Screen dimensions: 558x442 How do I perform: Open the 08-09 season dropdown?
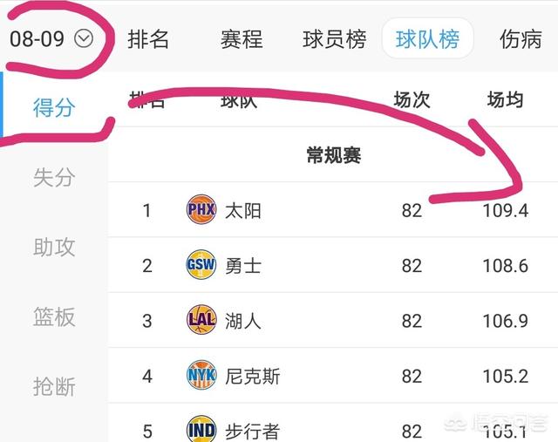point(51,38)
